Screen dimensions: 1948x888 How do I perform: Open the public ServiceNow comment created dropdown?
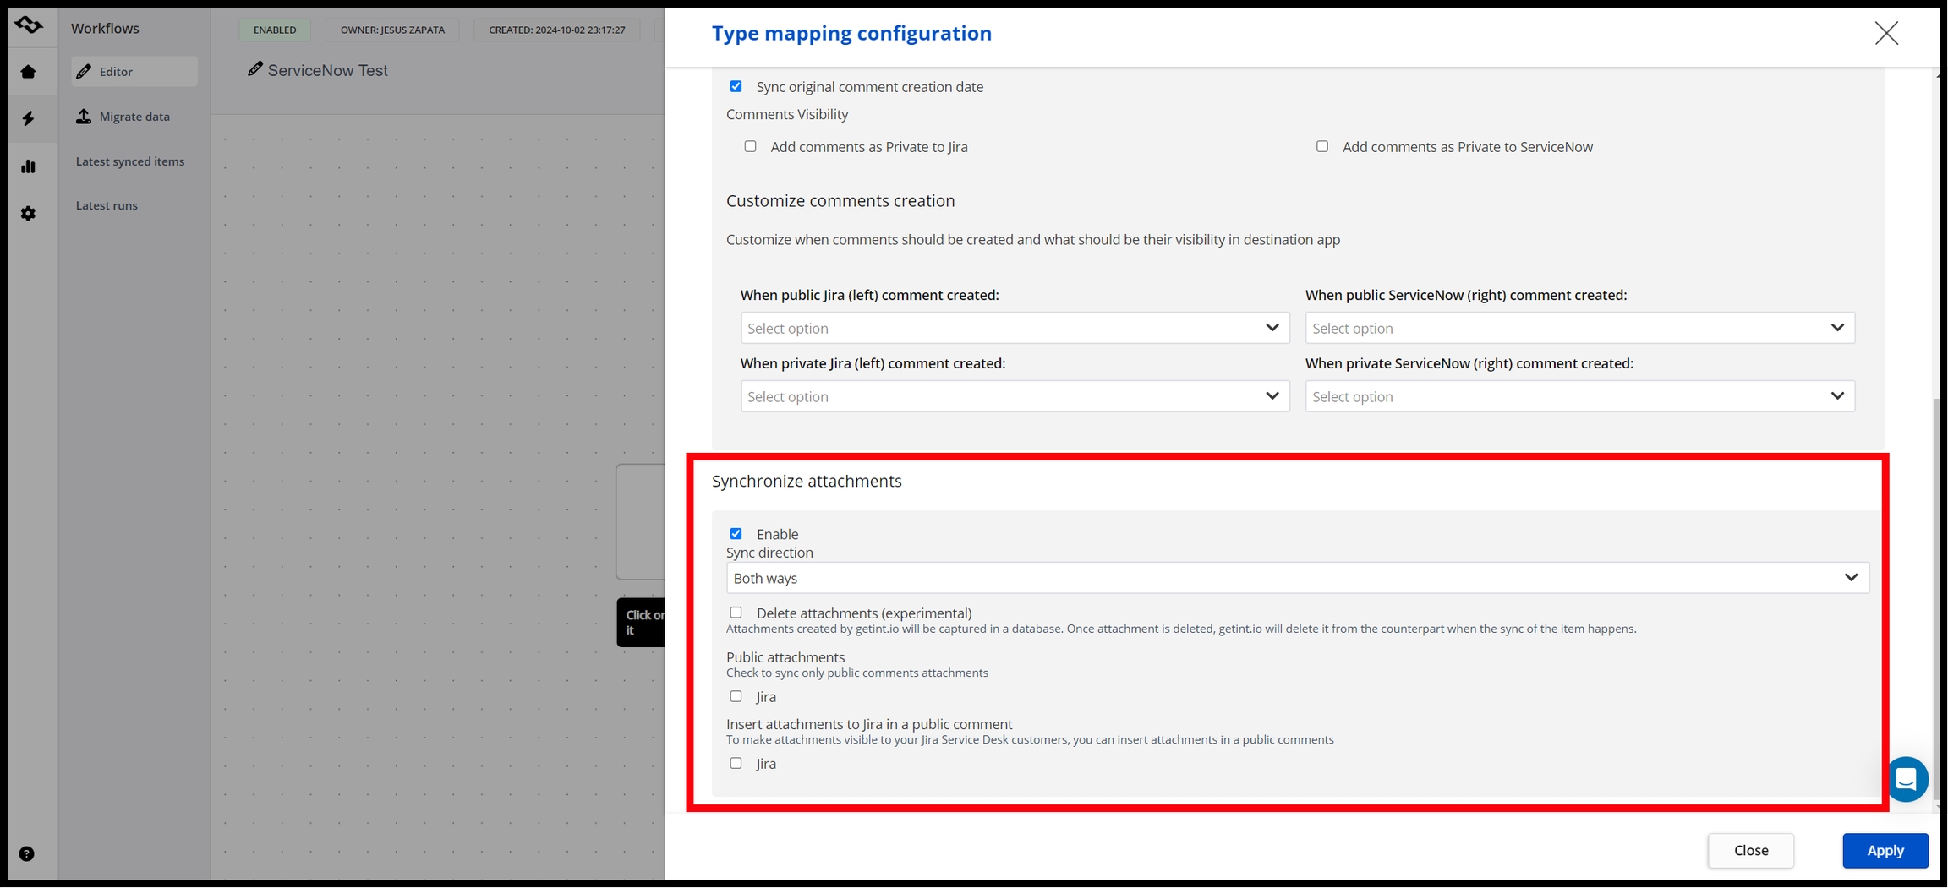coord(1579,328)
